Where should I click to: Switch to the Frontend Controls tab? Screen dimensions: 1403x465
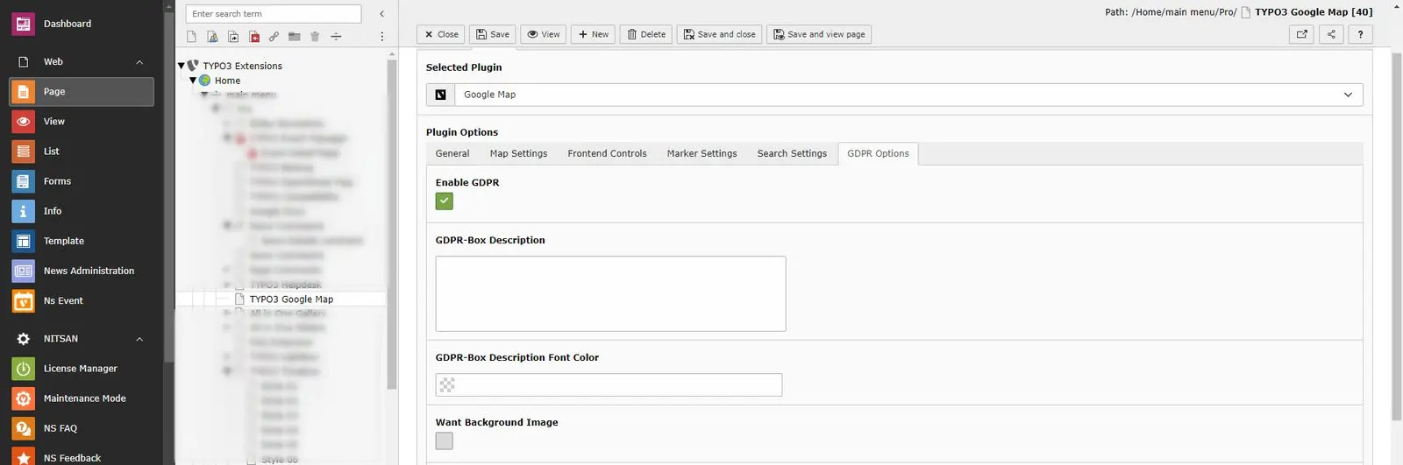[607, 154]
